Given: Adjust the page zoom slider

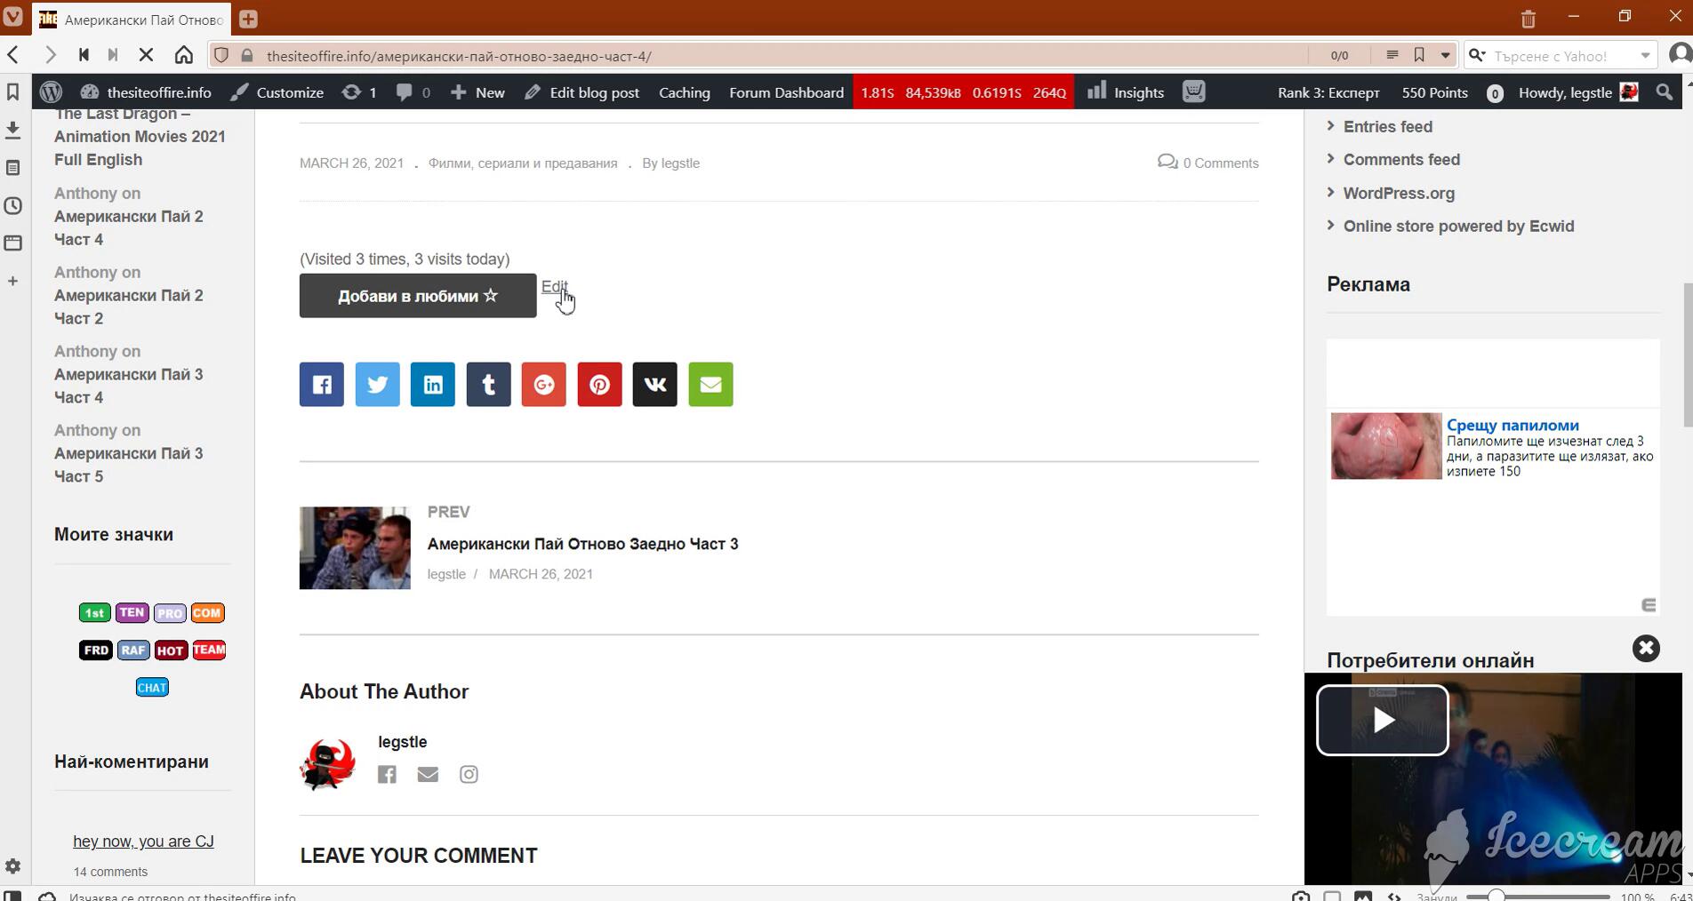Looking at the screenshot, I should 1497,896.
